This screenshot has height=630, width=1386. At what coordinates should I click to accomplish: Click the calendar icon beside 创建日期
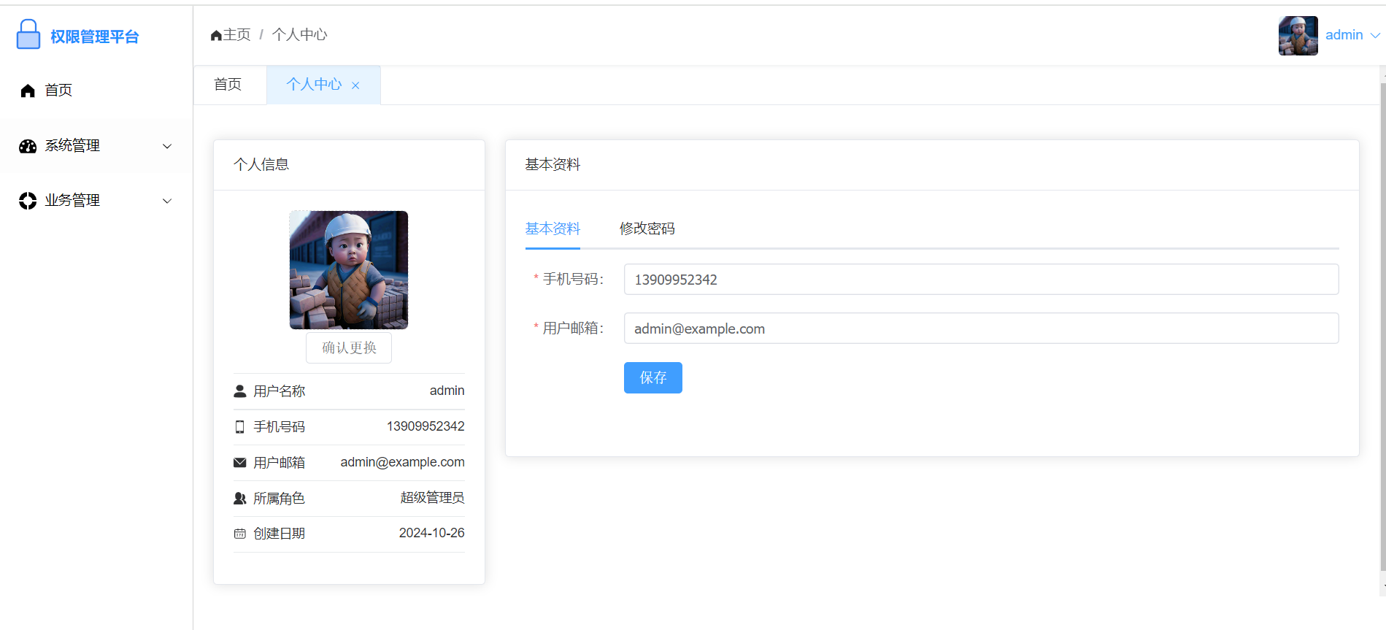click(x=239, y=534)
